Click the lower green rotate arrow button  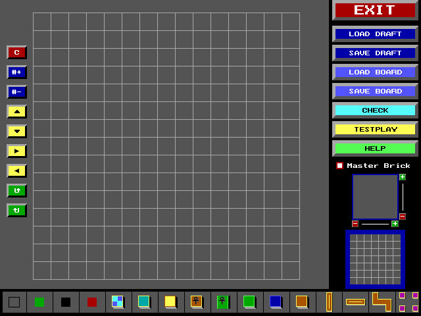16,211
